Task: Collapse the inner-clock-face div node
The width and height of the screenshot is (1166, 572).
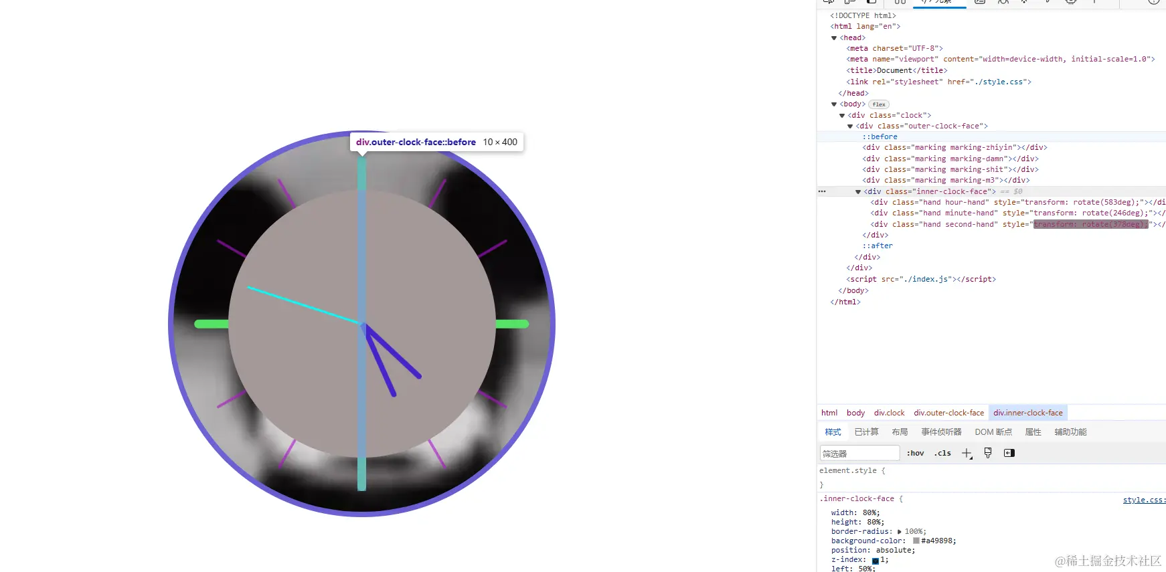Action: pos(858,192)
